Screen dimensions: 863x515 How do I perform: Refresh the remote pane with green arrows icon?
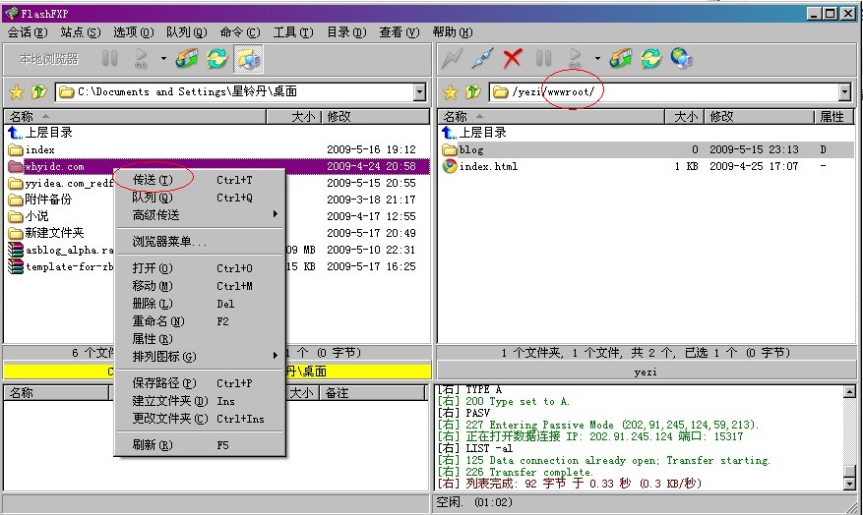(650, 58)
